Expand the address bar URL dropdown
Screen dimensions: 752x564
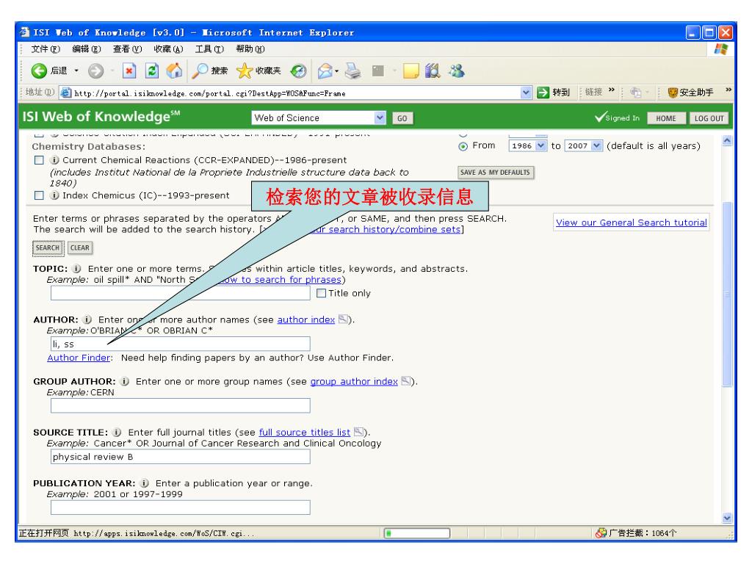coord(526,93)
